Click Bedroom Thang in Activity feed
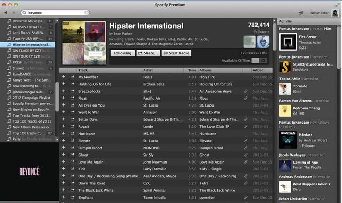This screenshot has height=203, width=342. pos(306,108)
